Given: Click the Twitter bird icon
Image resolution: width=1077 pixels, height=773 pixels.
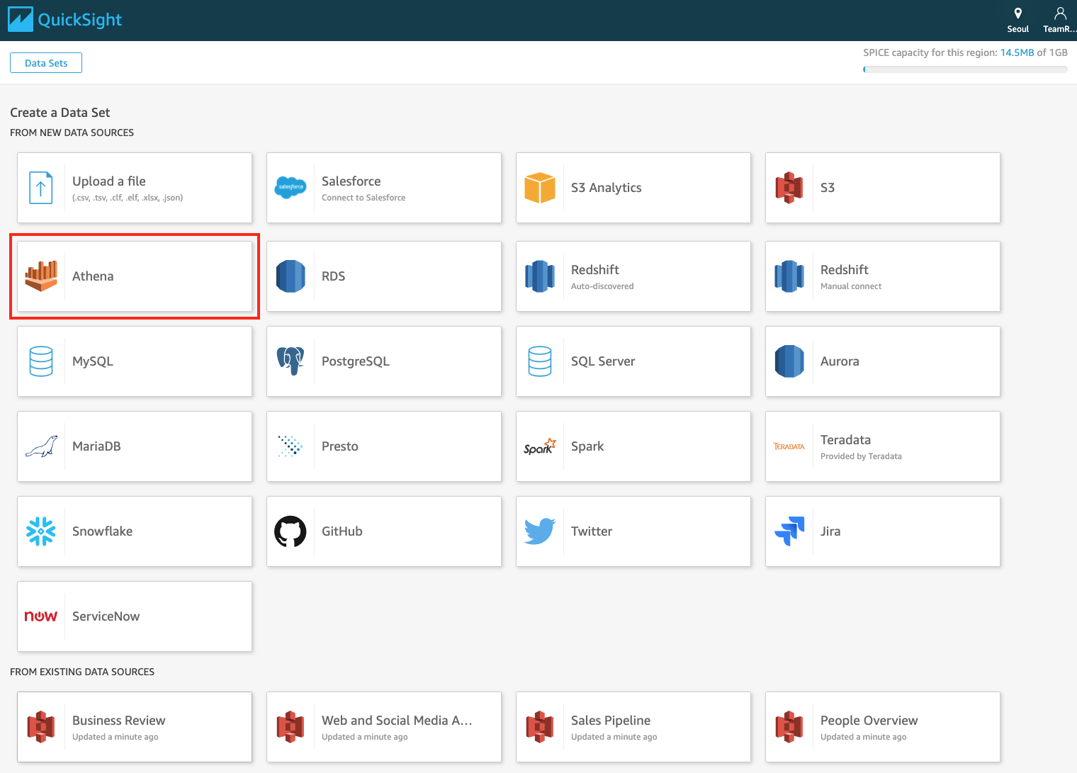Looking at the screenshot, I should pos(540,531).
